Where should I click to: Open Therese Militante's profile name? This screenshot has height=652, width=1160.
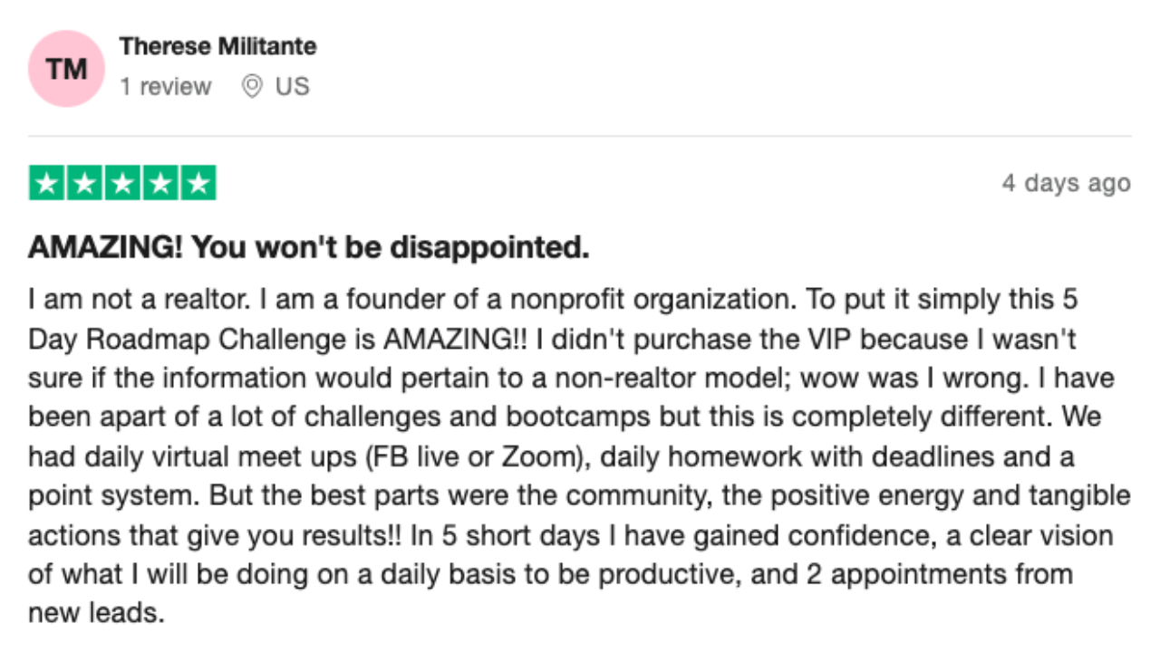[218, 45]
